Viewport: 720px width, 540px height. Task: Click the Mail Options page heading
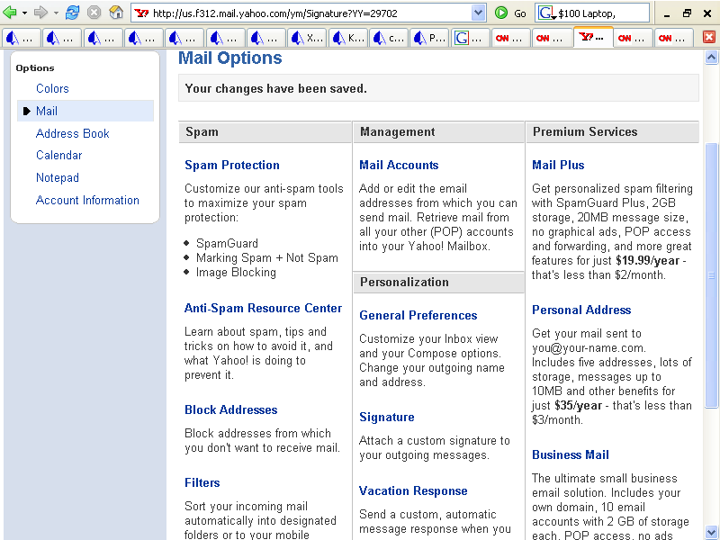click(230, 58)
